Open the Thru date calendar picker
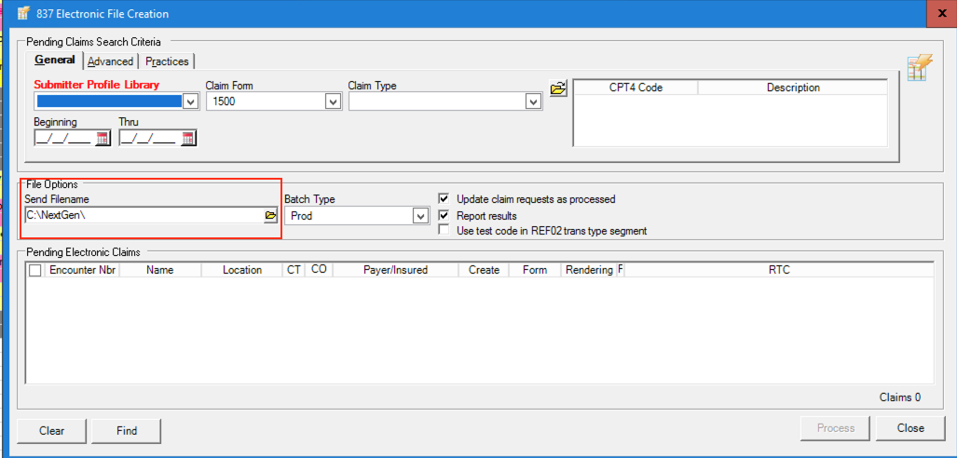The width and height of the screenshot is (957, 458). point(188,139)
